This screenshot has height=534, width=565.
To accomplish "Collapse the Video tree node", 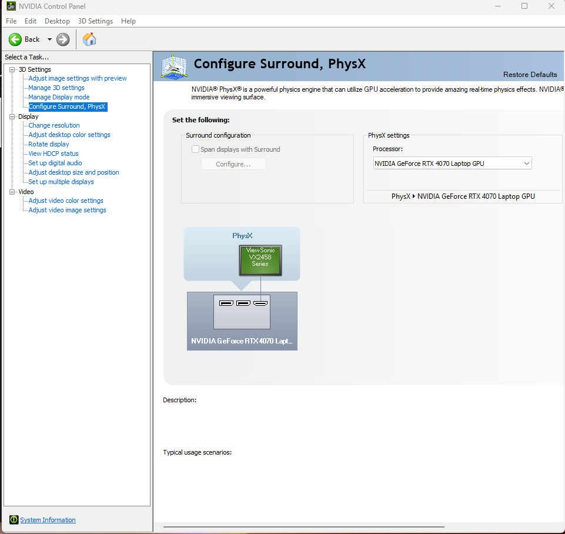I will (x=12, y=192).
